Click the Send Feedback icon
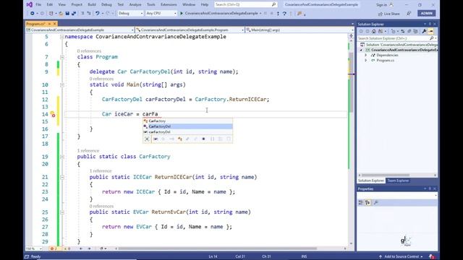Screen dimensions: 463x260 tap(409, 14)
